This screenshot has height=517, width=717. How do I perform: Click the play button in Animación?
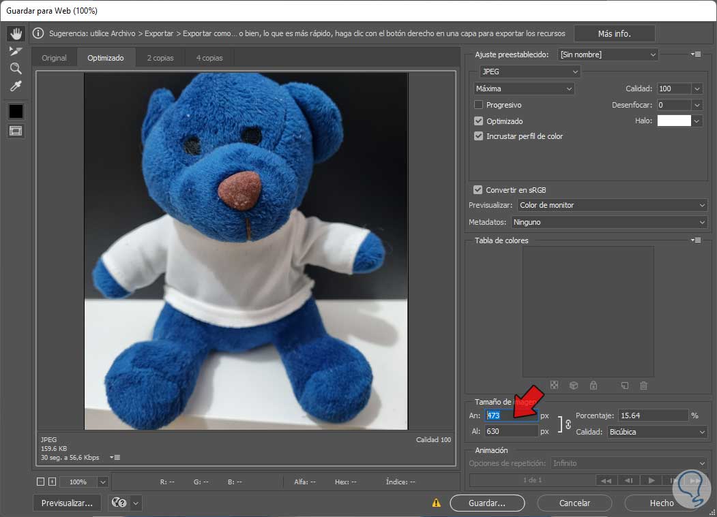(652, 480)
